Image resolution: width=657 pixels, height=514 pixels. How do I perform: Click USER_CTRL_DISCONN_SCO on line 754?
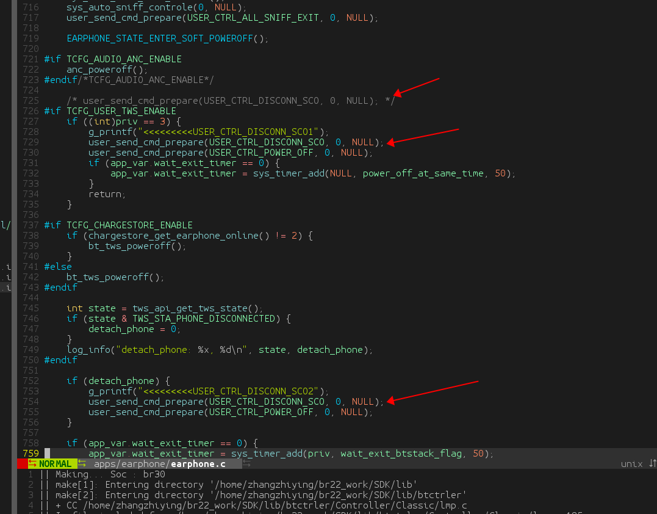pos(267,402)
